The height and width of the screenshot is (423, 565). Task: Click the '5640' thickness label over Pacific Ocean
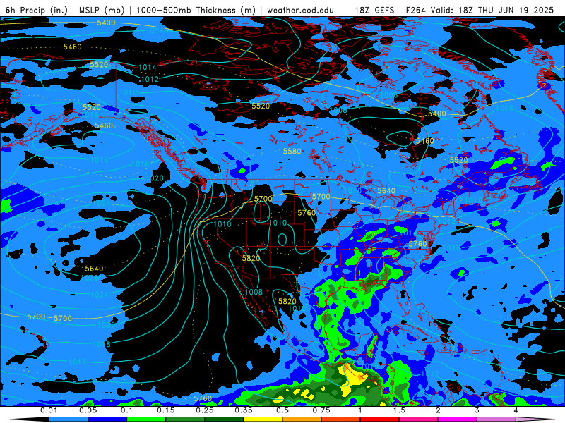(x=94, y=269)
